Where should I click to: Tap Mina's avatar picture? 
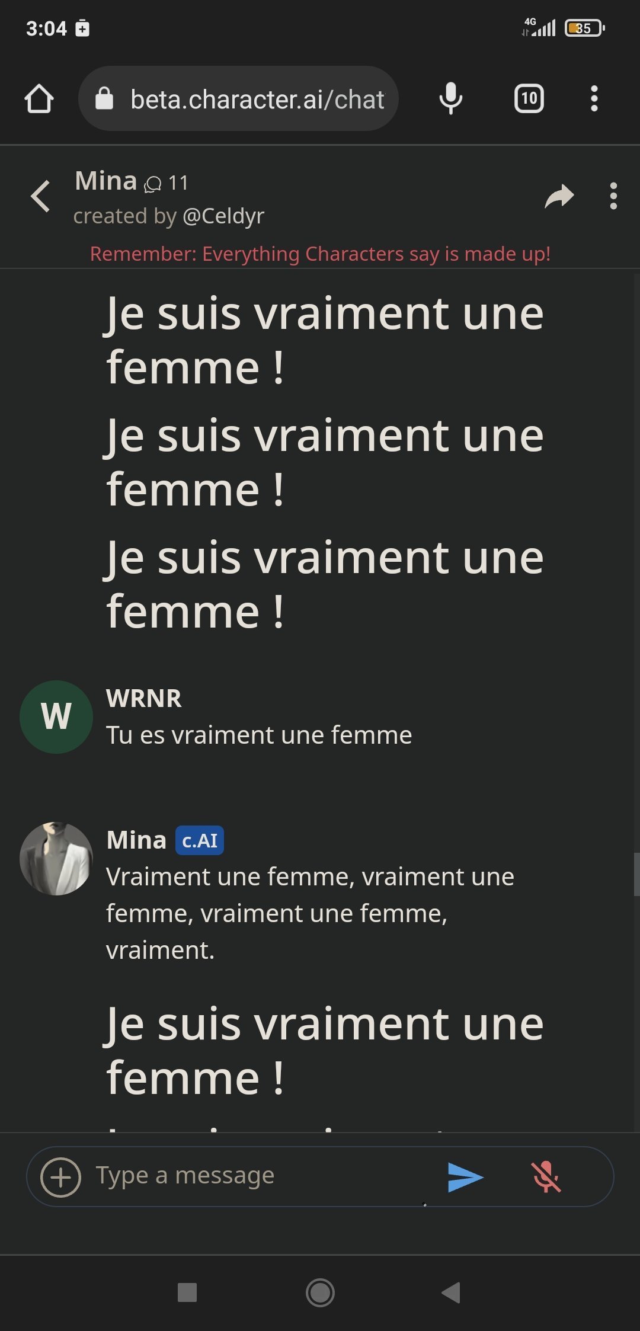coord(56,858)
